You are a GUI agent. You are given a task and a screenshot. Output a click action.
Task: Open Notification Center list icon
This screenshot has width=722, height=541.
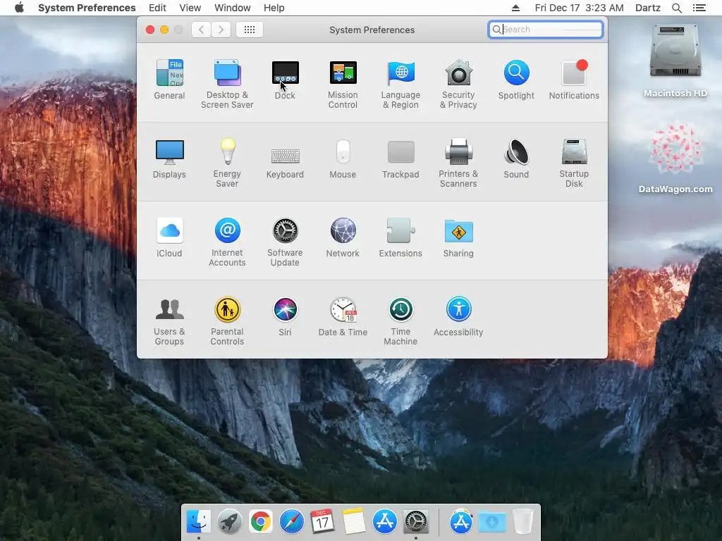699,8
